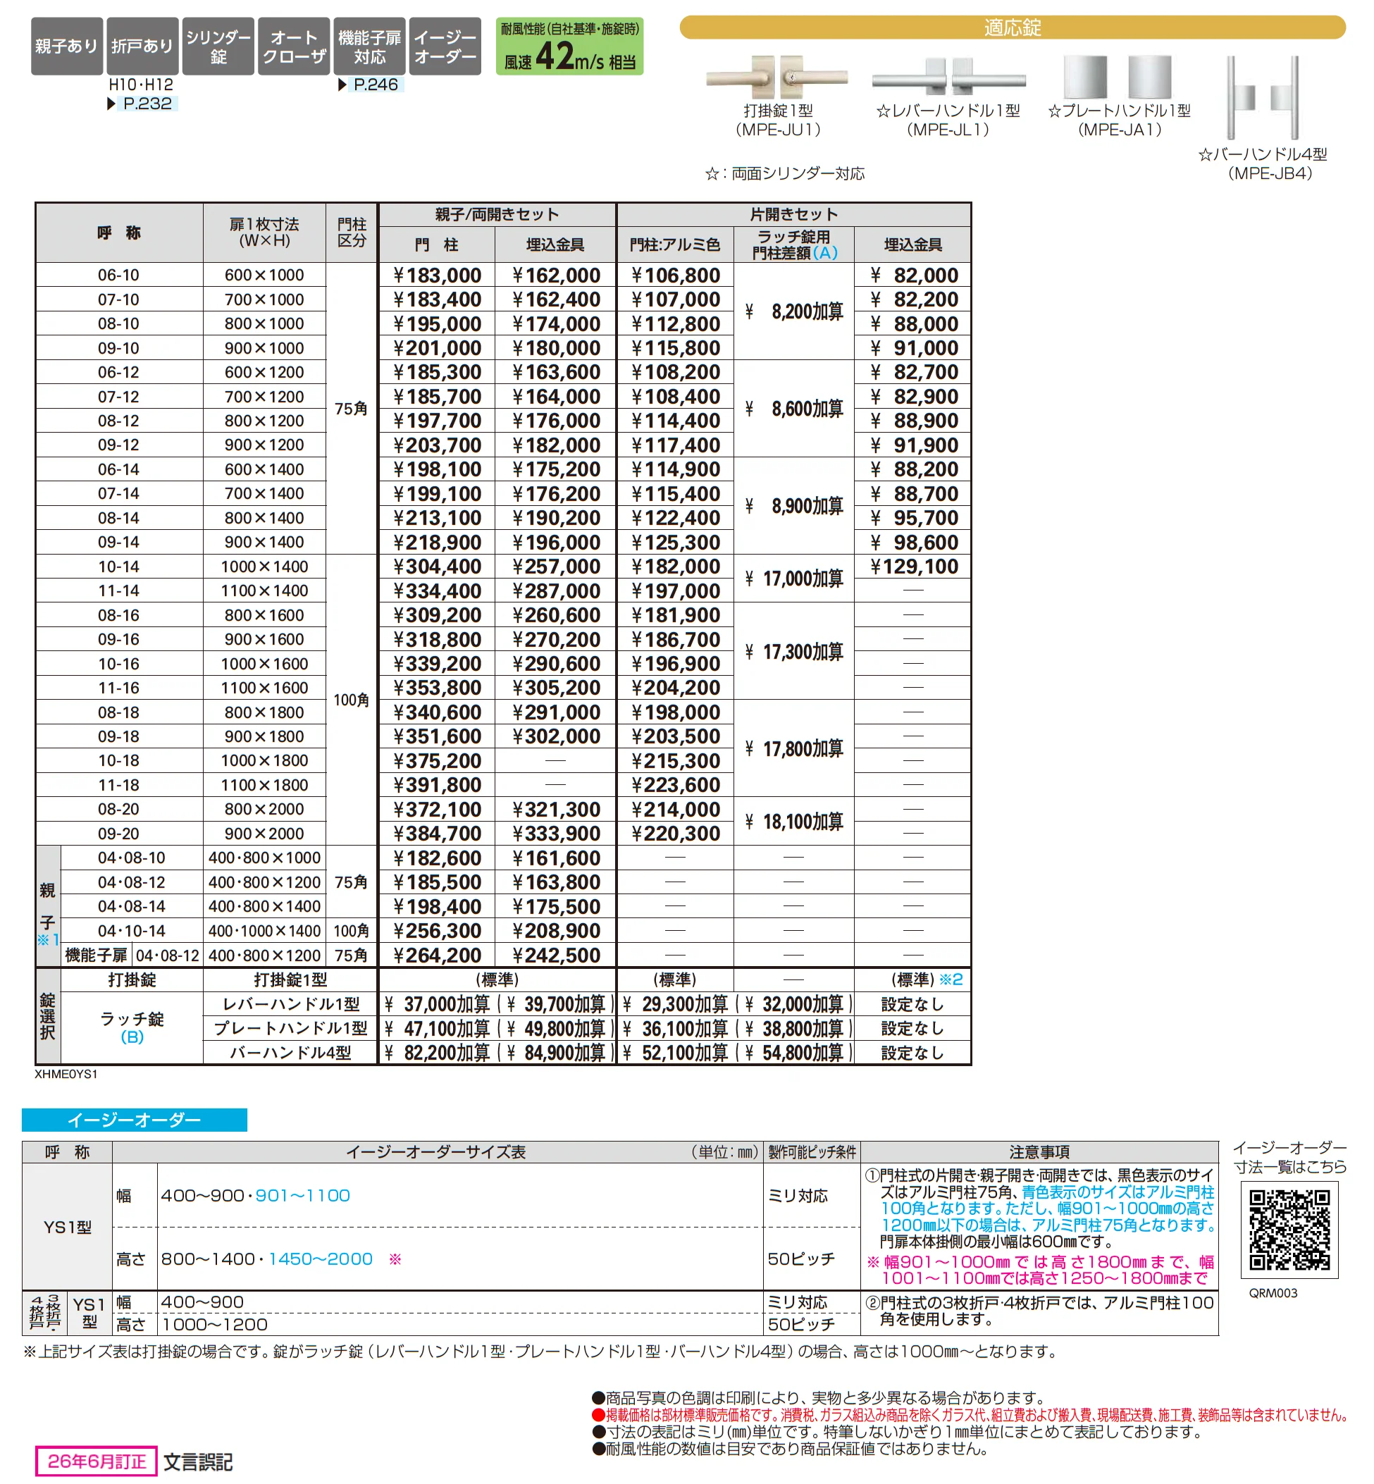Select the 06-10 row name cell
This screenshot has width=1374, height=1484.
tap(119, 275)
